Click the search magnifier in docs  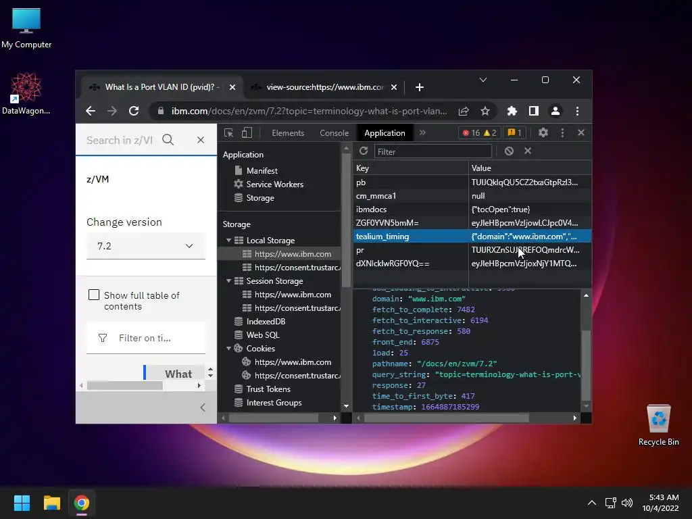click(x=168, y=140)
